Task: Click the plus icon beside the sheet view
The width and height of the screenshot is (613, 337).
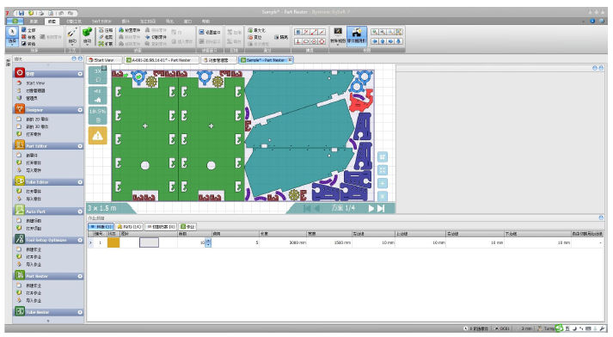Action: pyautogui.click(x=383, y=183)
